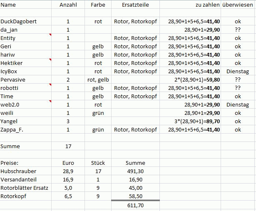Select the Ersatzteile header cell
Viewport: 256px width, 211px height.
tap(135, 5)
